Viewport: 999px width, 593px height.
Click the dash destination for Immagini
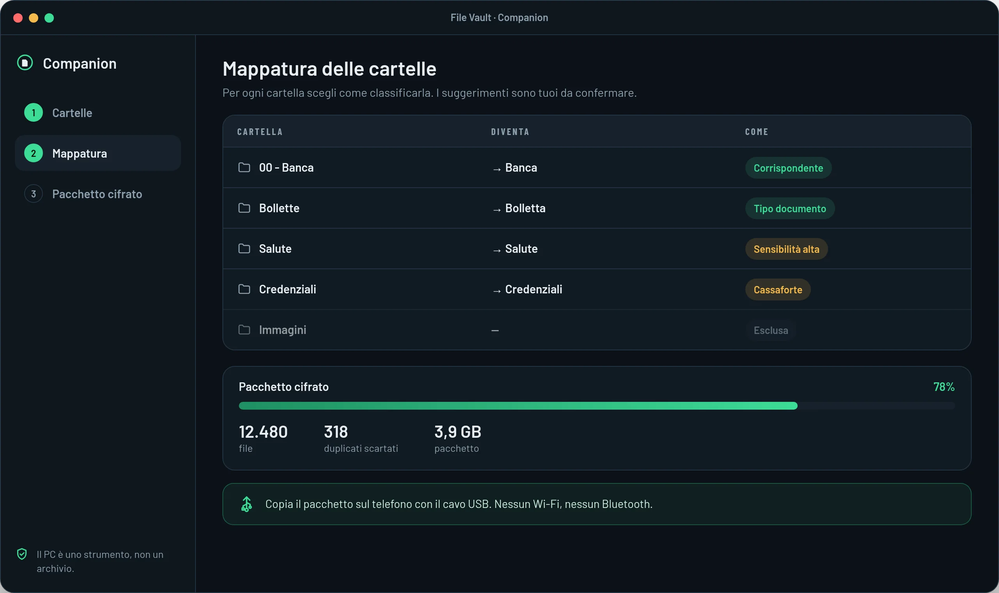point(495,330)
